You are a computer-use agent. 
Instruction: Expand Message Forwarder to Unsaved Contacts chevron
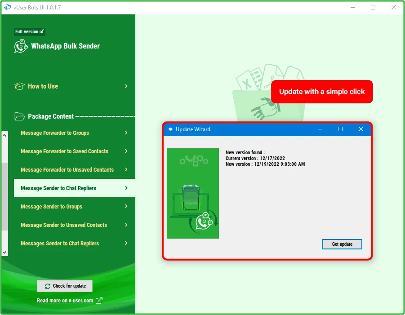tap(126, 169)
